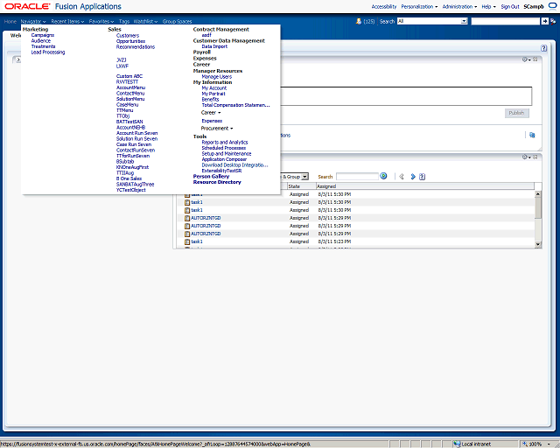The height and width of the screenshot is (448, 560).
Task: Go to Group Spaces
Action: [x=177, y=21]
